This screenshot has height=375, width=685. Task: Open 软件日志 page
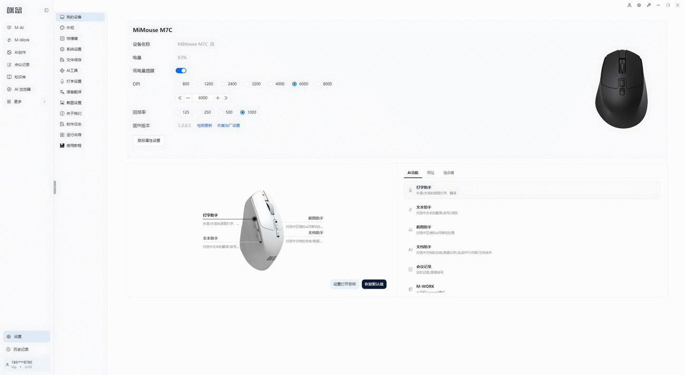tap(80, 124)
